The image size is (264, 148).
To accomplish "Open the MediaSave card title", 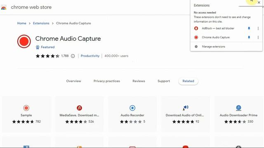I will (x=79, y=115).
